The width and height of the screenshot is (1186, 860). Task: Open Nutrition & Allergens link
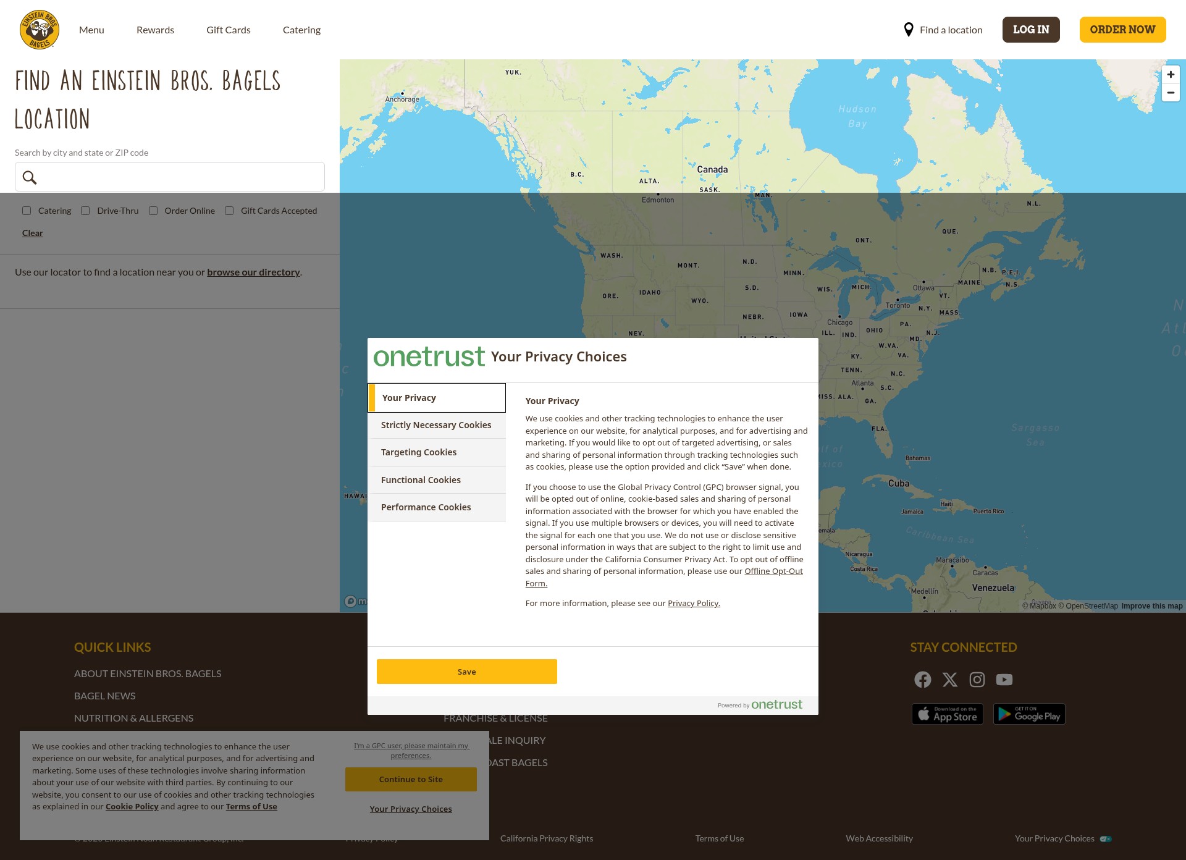[x=134, y=718]
